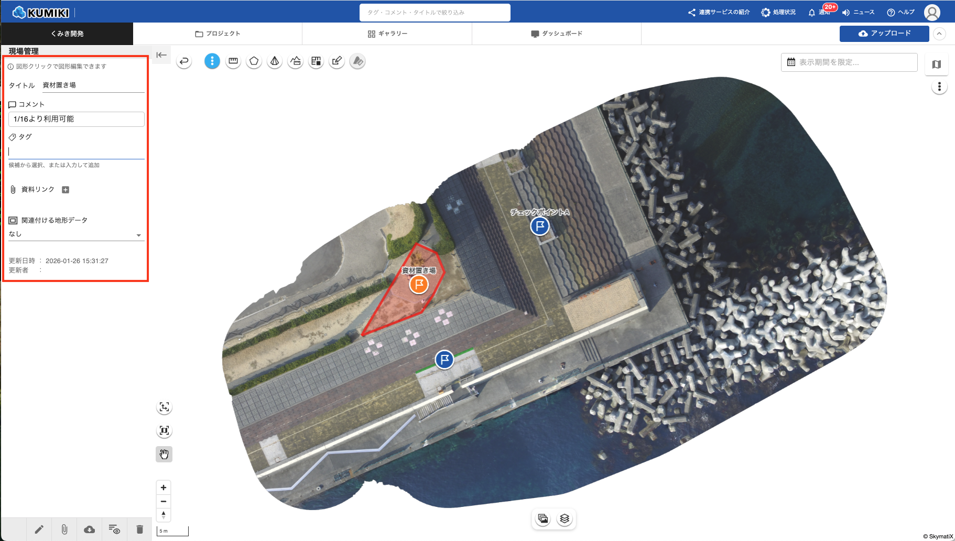This screenshot has height=541, width=955.
Task: Click the 表示期間を限定 date field
Action: point(849,62)
